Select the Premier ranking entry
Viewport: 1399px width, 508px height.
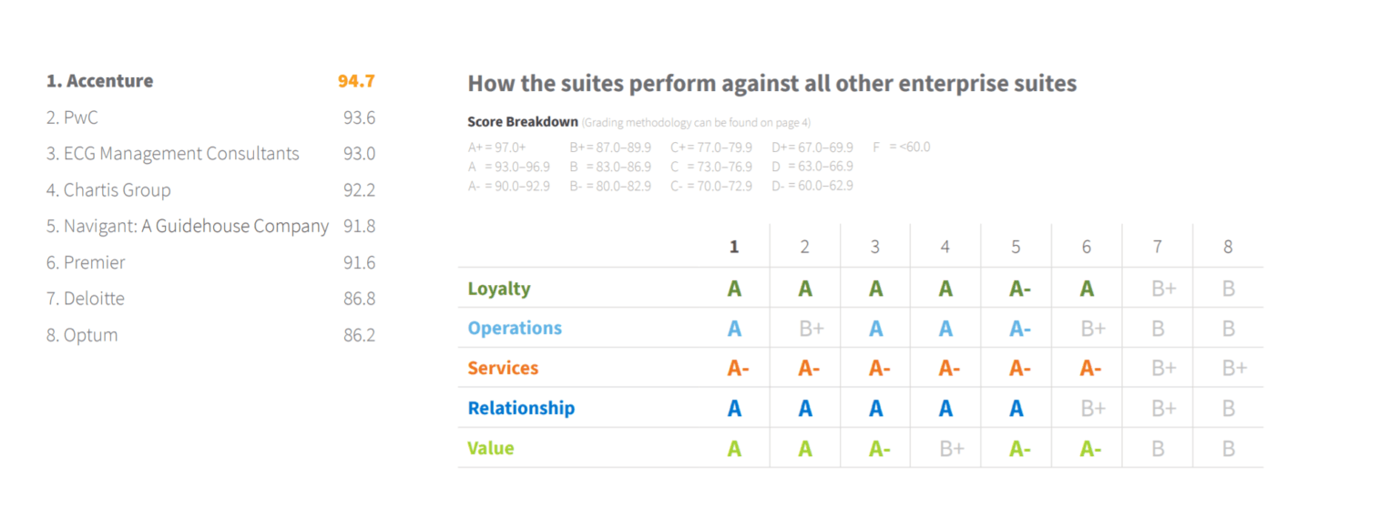coord(86,263)
